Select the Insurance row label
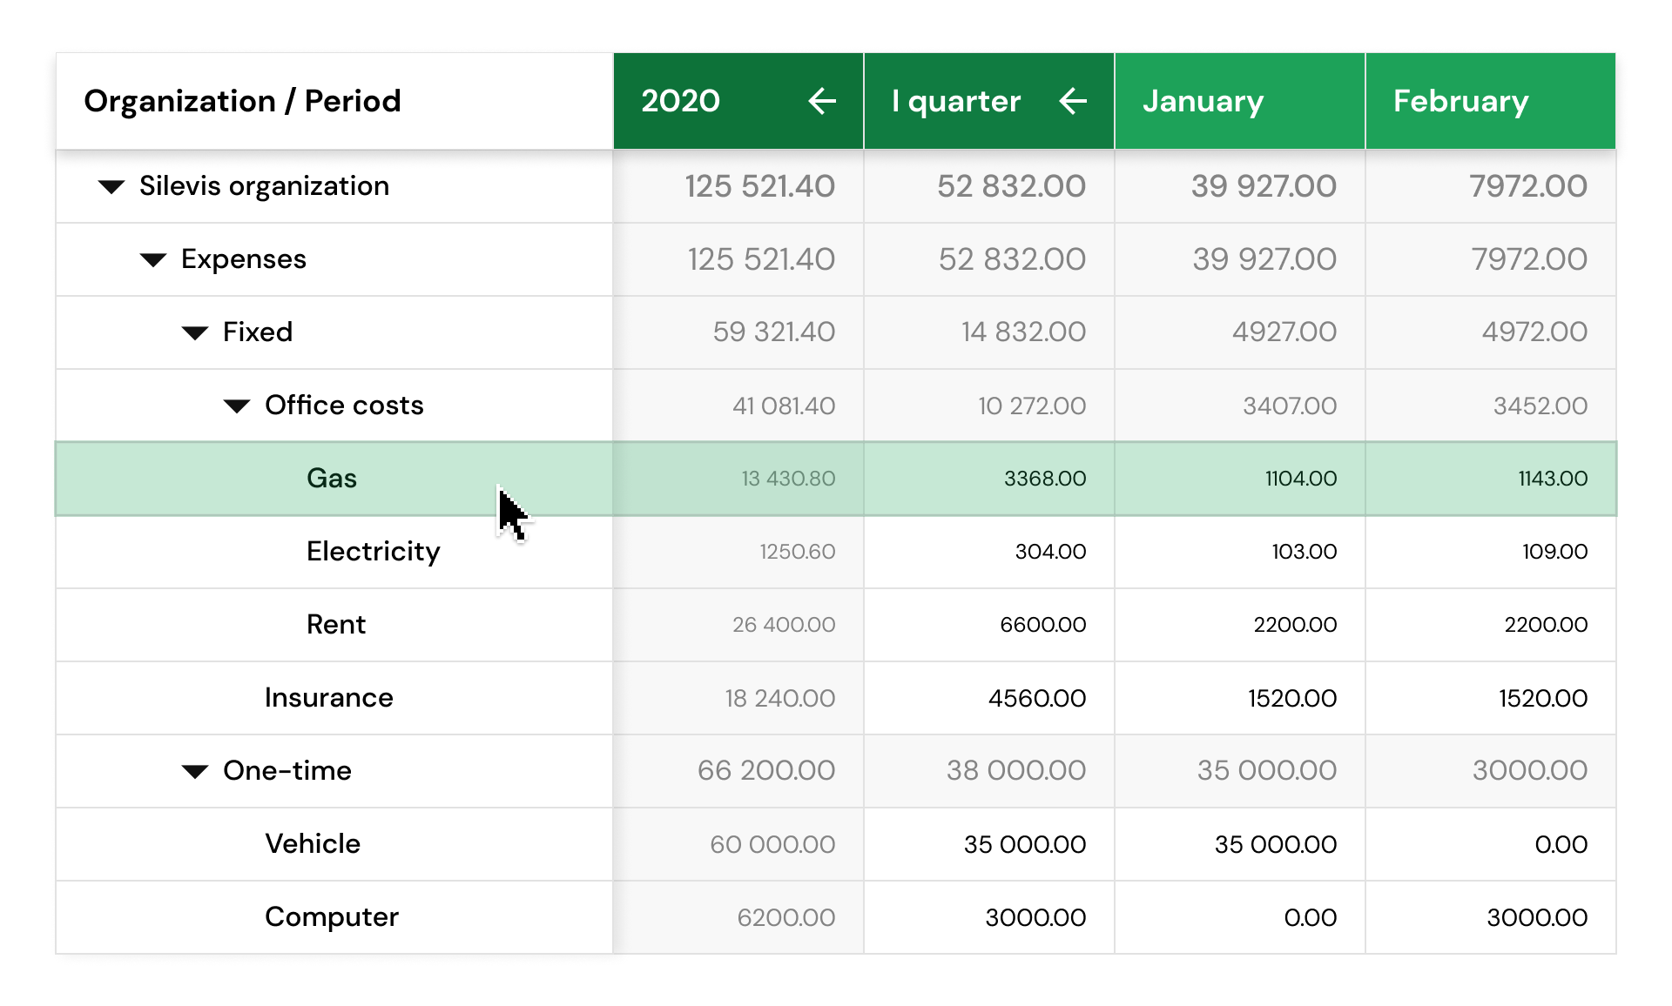 coord(328,697)
